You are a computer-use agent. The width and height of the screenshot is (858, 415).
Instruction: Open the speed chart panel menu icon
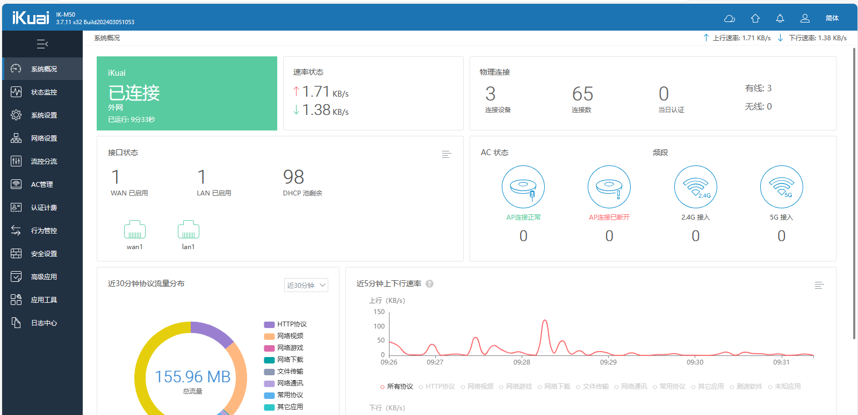[819, 285]
